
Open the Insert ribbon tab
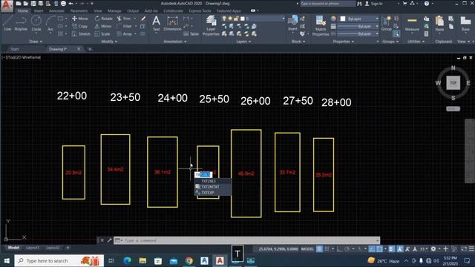coord(39,11)
